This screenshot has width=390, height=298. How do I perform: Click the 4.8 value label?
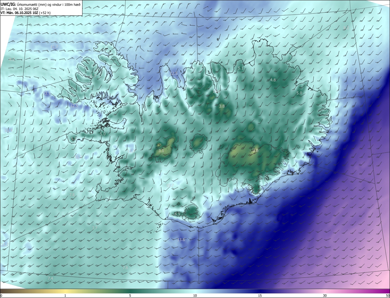[273, 80]
